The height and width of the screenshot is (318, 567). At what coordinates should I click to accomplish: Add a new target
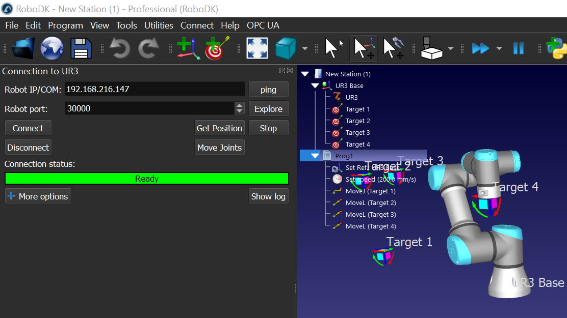[217, 48]
